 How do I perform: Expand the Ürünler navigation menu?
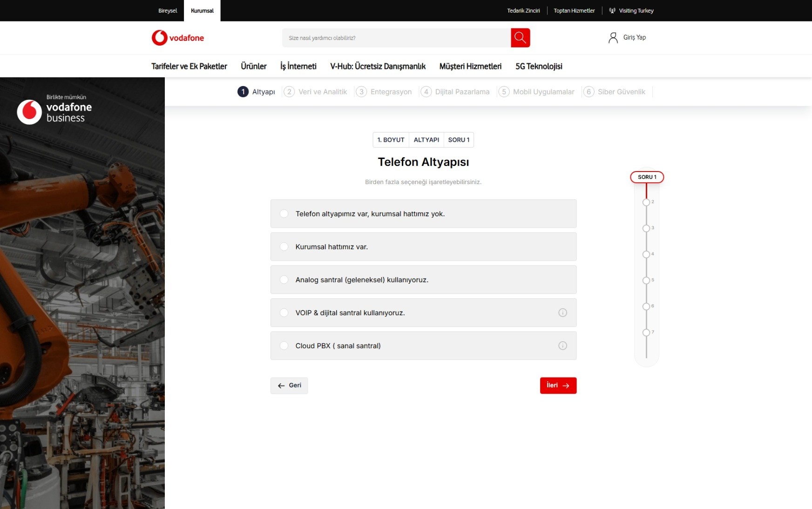click(x=253, y=66)
